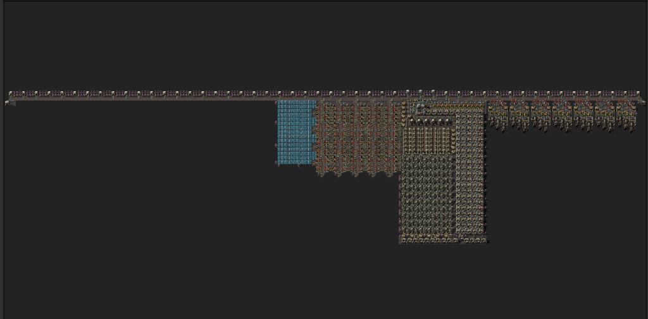
Task: Select the red and green assembler grid
Action: click(359, 138)
